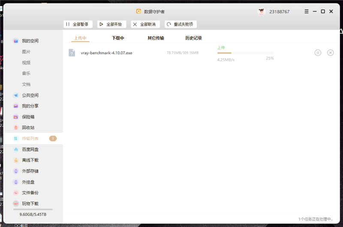Click the transfer count badge showing 1
The image size is (343, 227).
pyautogui.click(x=53, y=139)
